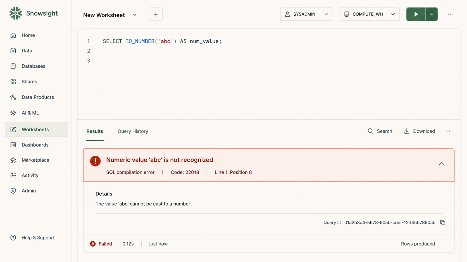This screenshot has width=467, height=262.
Task: Click line number 3 in editor gutter
Action: pos(89,61)
